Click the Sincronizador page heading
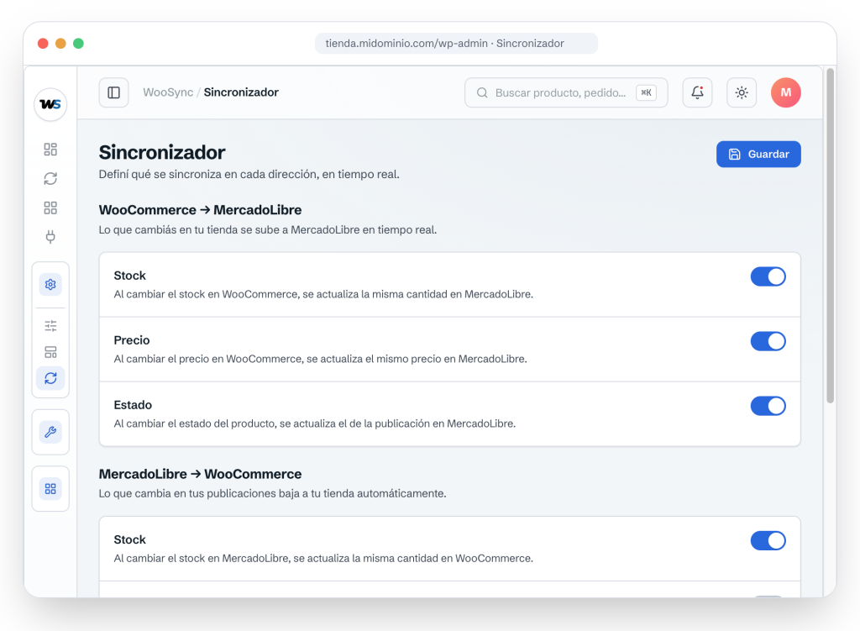 pyautogui.click(x=162, y=152)
